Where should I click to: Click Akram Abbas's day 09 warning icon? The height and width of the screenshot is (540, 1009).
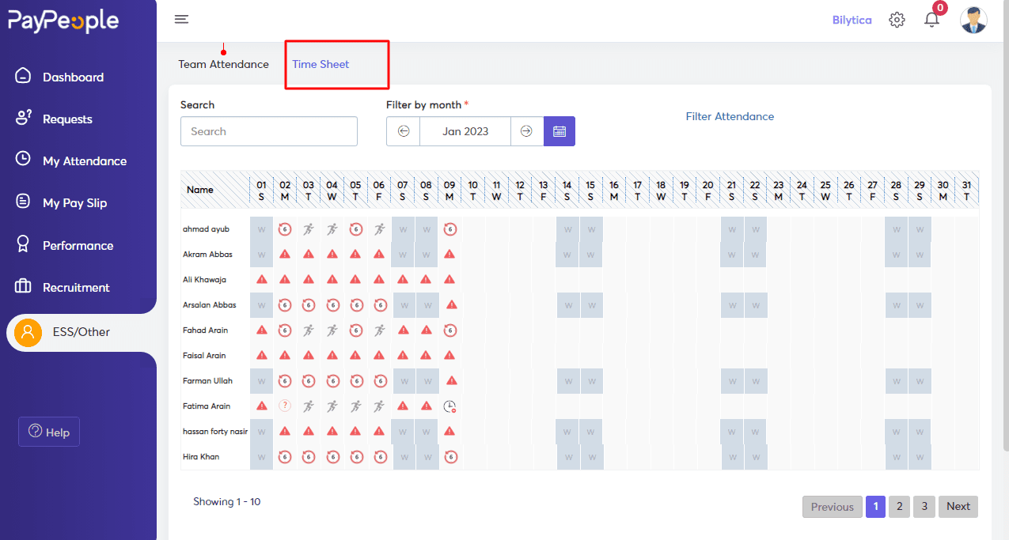click(449, 255)
